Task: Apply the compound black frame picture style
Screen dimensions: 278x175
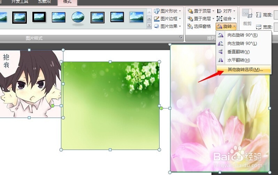Action: coord(97,17)
